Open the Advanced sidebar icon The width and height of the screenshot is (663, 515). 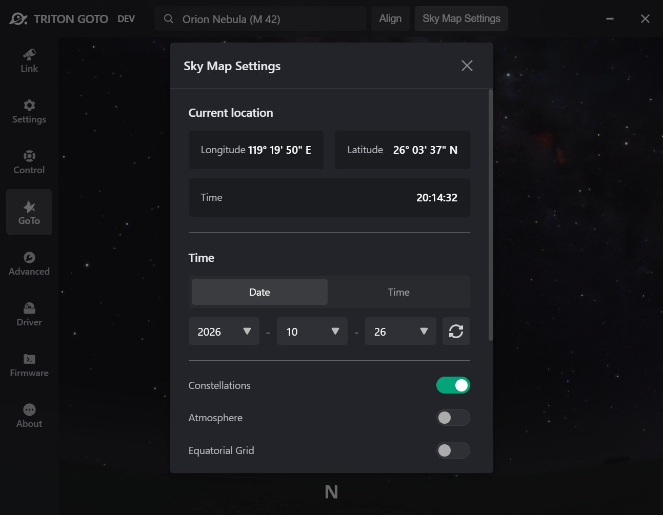click(29, 263)
